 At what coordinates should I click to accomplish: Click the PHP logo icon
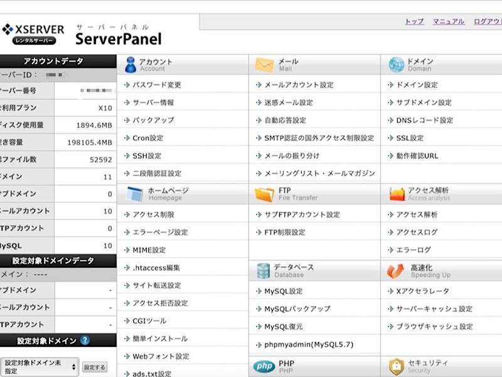(x=264, y=366)
